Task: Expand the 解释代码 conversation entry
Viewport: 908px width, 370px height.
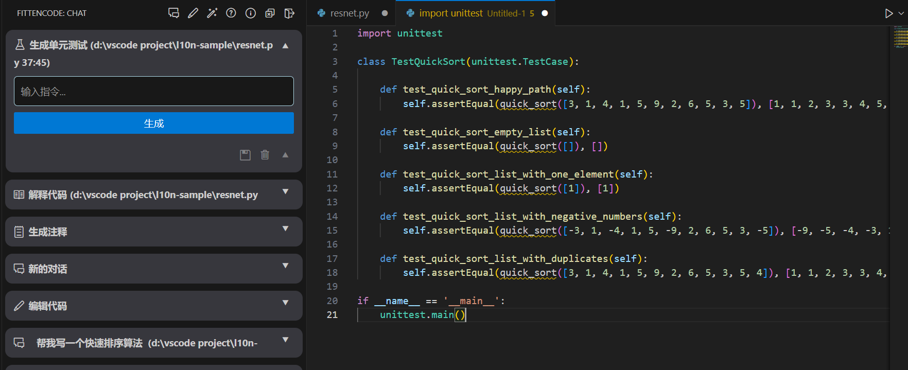Action: click(285, 192)
